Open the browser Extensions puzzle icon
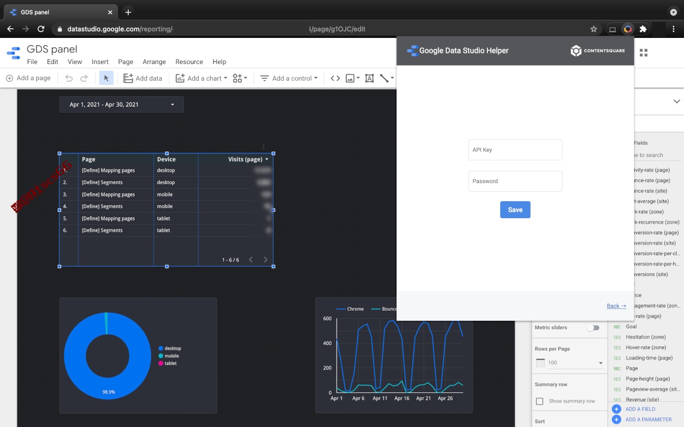Image resolution: width=684 pixels, height=427 pixels. tap(643, 29)
